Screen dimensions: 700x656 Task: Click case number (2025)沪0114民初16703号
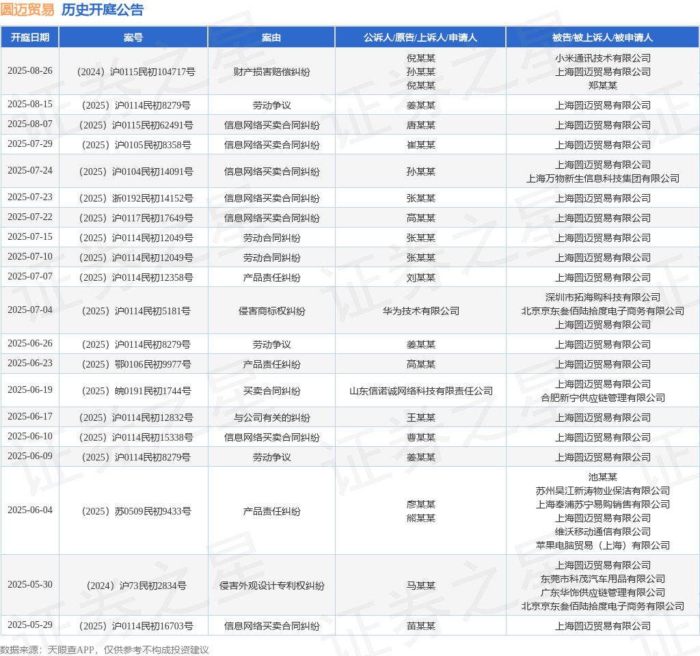click(136, 626)
